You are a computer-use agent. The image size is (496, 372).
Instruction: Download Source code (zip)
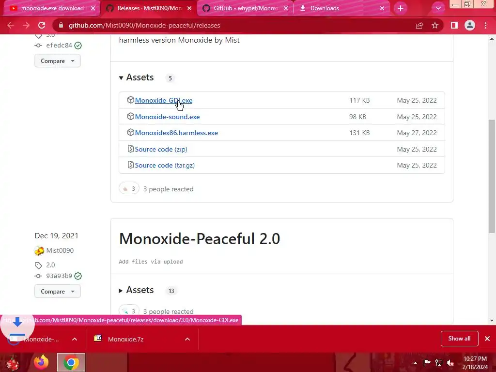pos(161,149)
